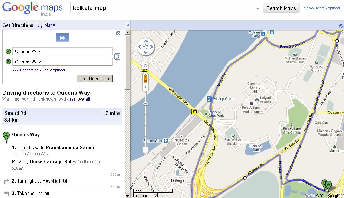Screen dimensions: 344x198
Task: Select the car driving mode icon
Action: click(62, 38)
